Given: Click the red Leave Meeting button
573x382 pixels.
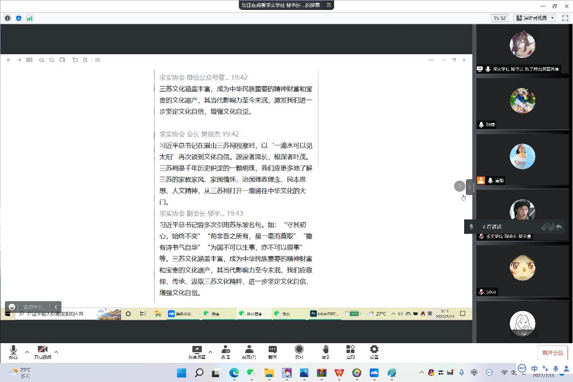Looking at the screenshot, I should tap(552, 353).
